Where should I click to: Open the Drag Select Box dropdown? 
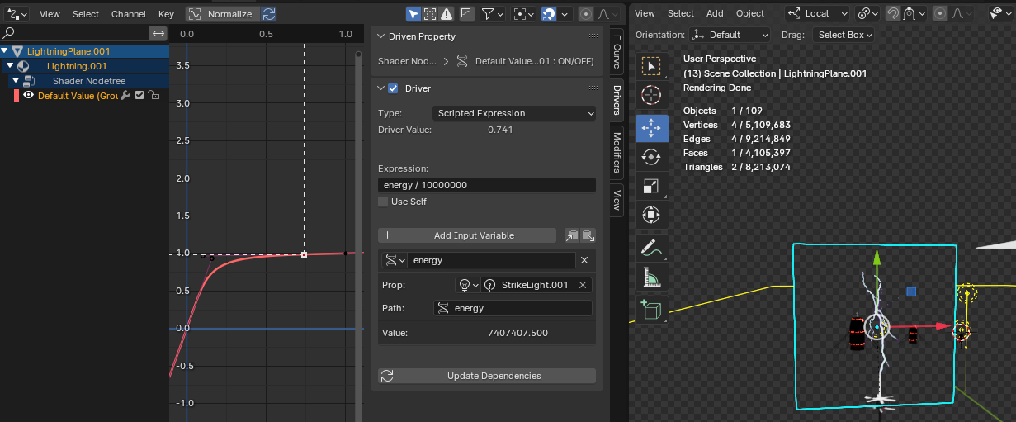pos(843,35)
